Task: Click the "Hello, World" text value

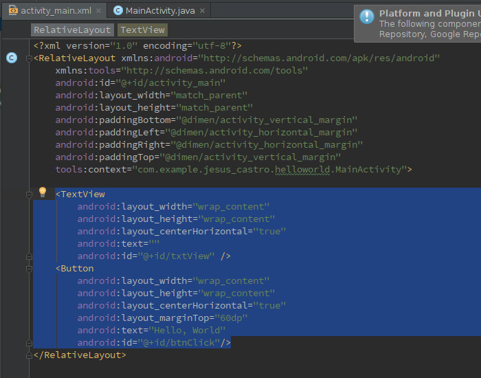Action: (187, 330)
